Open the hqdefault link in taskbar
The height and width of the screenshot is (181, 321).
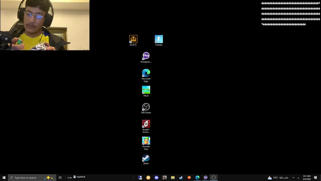pos(79,177)
